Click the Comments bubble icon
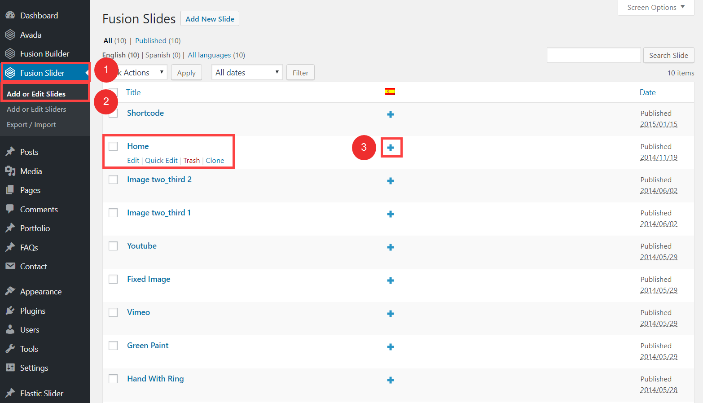The height and width of the screenshot is (403, 703). [x=10, y=209]
